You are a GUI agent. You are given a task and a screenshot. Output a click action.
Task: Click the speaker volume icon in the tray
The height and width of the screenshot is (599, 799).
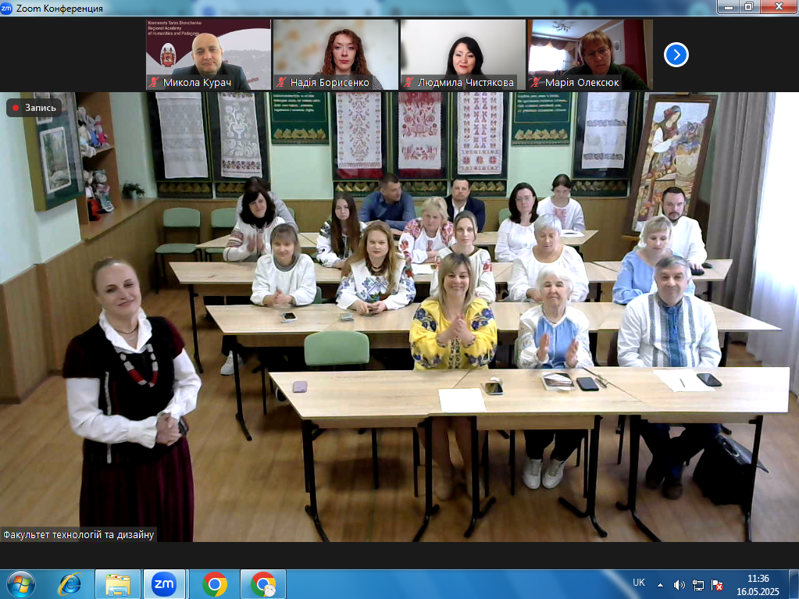pyautogui.click(x=679, y=584)
